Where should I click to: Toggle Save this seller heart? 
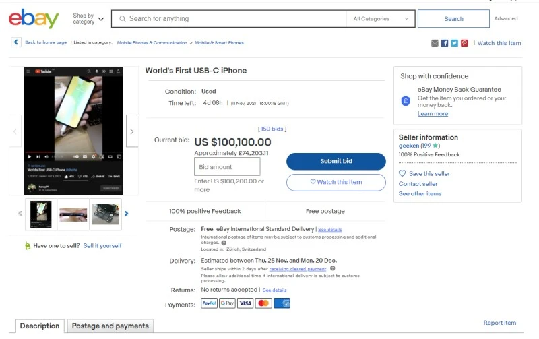[402, 174]
